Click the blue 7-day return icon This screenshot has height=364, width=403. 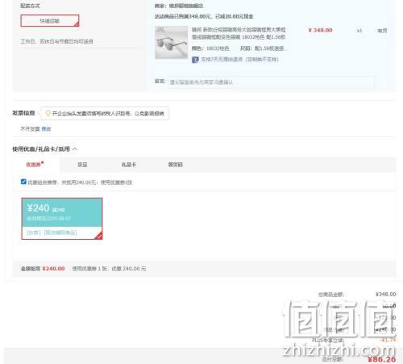point(195,60)
